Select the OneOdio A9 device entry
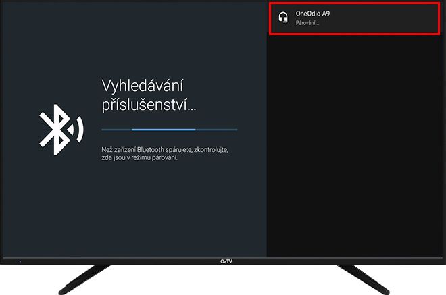This screenshot has height=295, width=446. [355, 18]
